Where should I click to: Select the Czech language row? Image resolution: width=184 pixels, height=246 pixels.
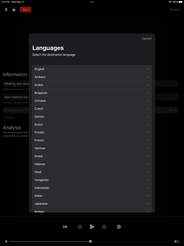pos(92,109)
